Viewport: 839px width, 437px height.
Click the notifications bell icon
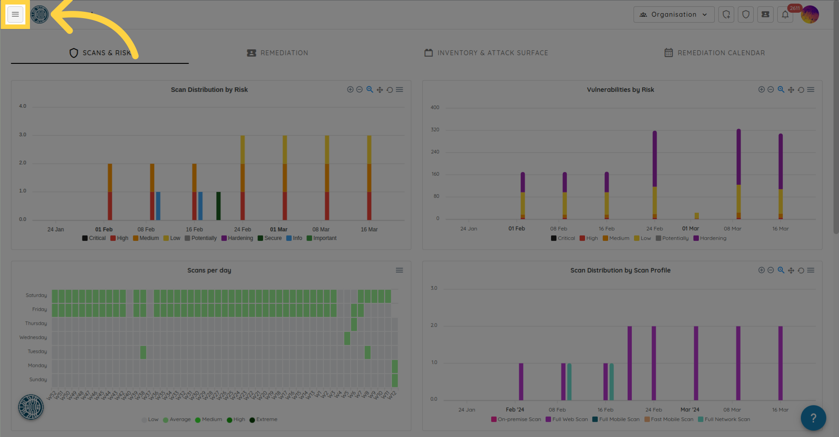[x=785, y=14]
